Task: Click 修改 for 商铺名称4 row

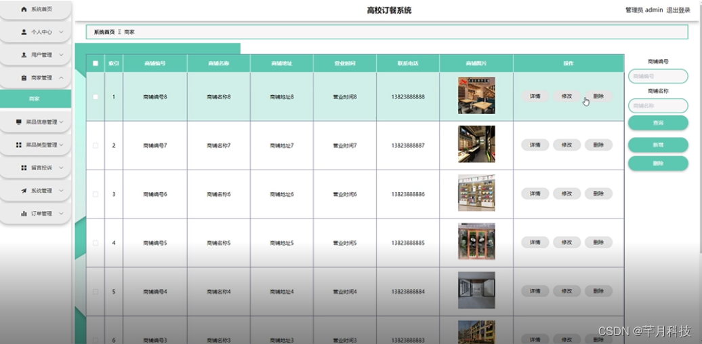Action: (566, 291)
